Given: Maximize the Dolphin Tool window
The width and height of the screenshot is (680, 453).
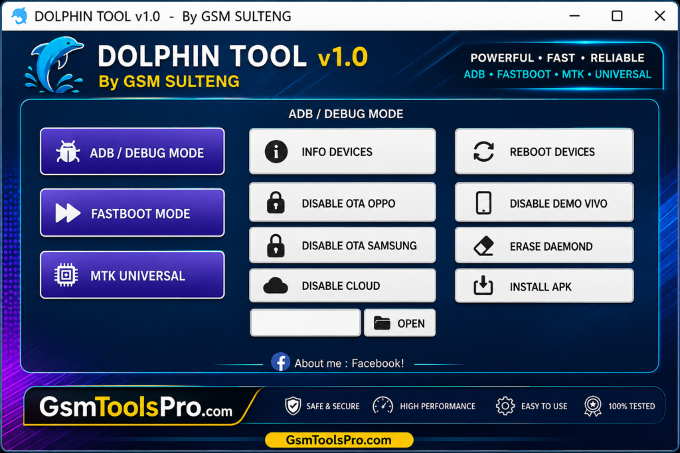Looking at the screenshot, I should (x=617, y=16).
